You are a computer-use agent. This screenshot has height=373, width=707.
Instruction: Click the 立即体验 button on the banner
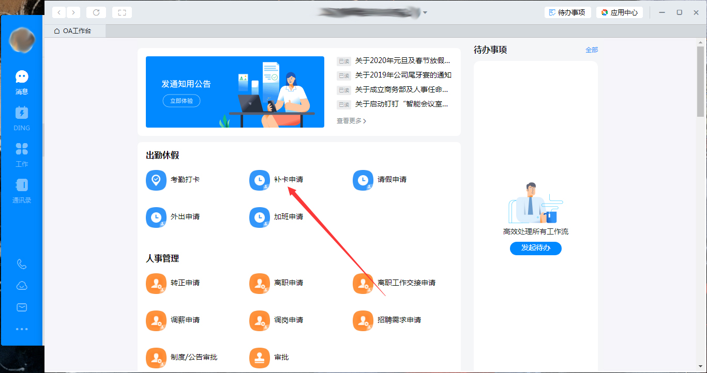click(x=182, y=101)
